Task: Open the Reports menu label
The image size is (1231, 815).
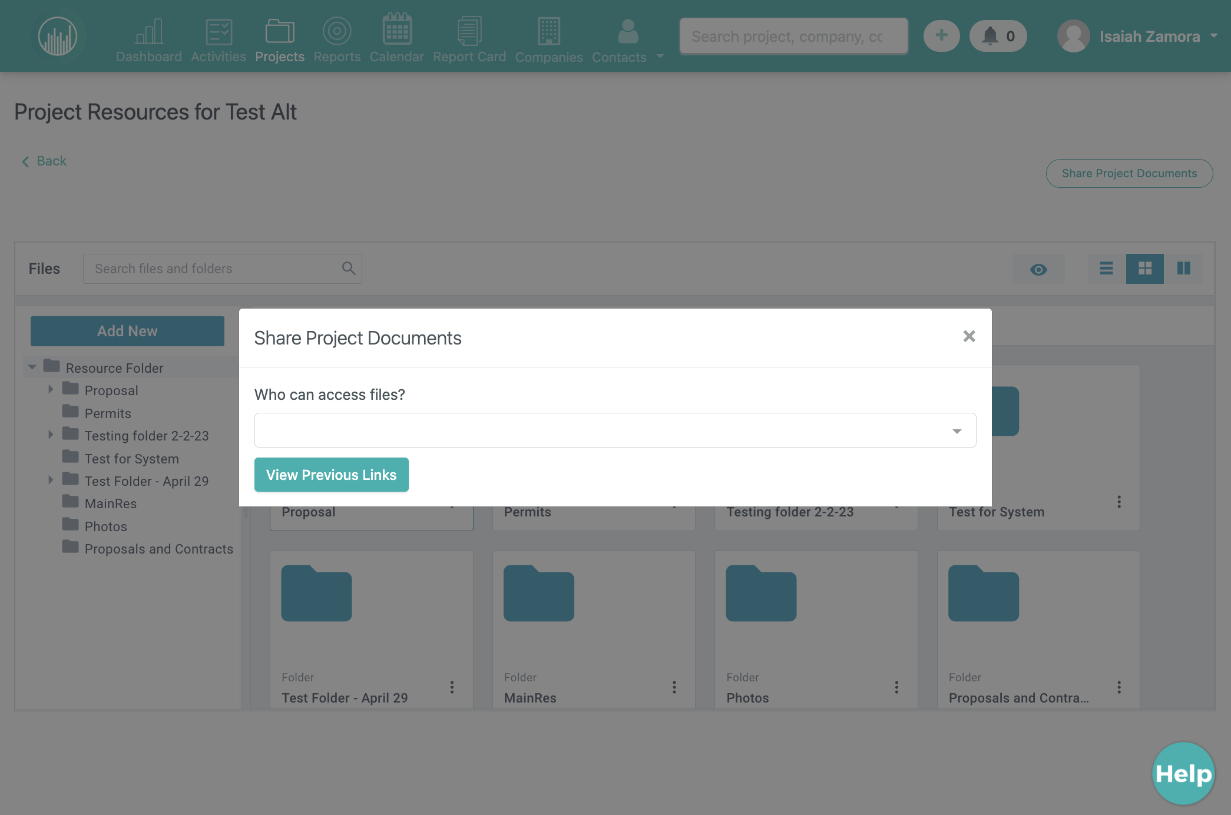Action: click(337, 57)
